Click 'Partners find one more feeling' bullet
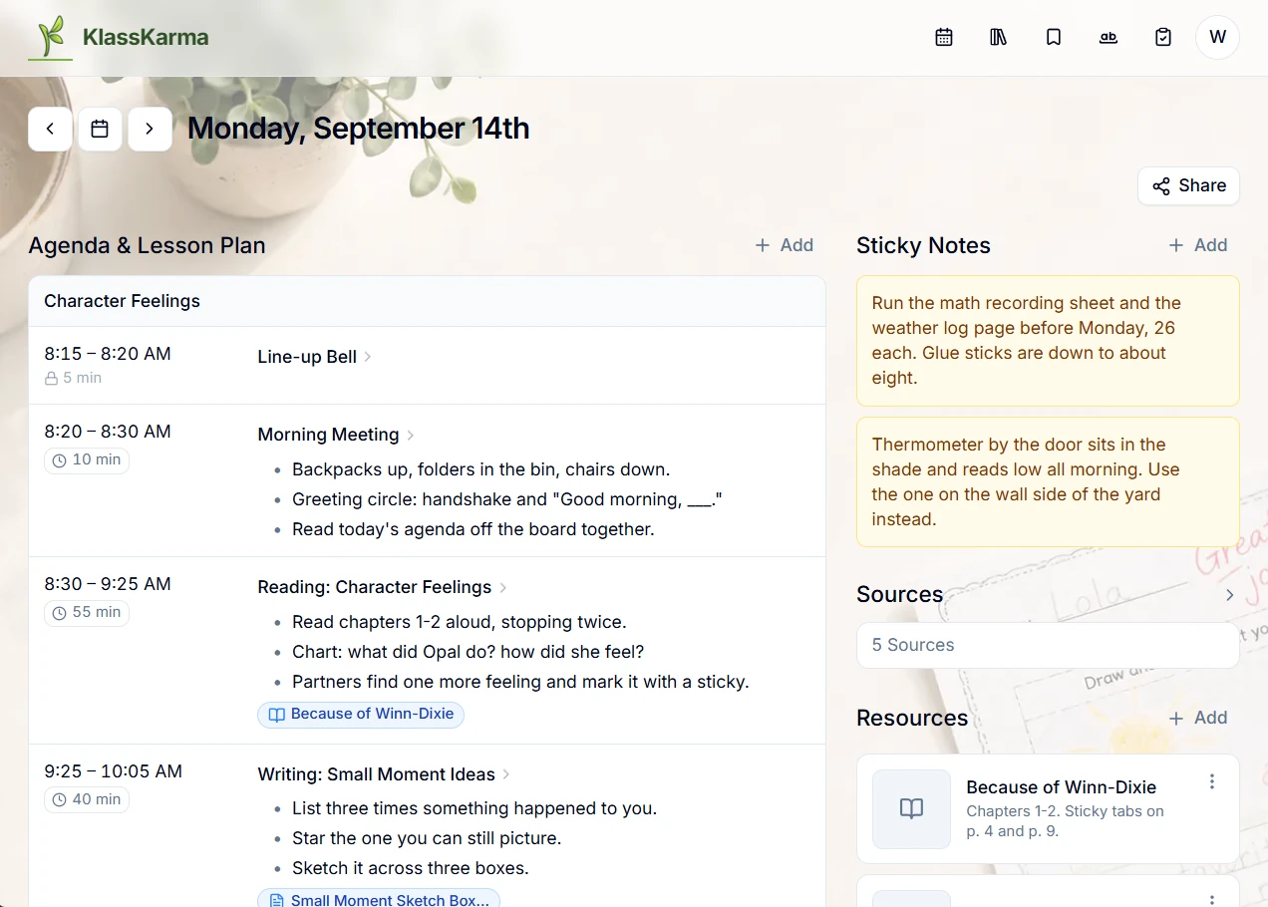Viewport: 1268px width, 907px height. 520,682
